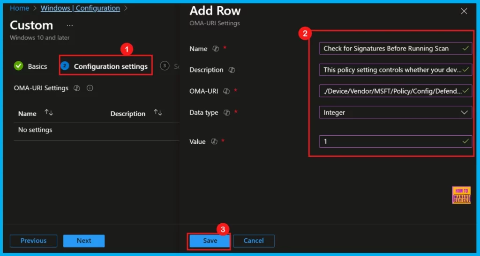Go to the Basics step

[x=30, y=66]
